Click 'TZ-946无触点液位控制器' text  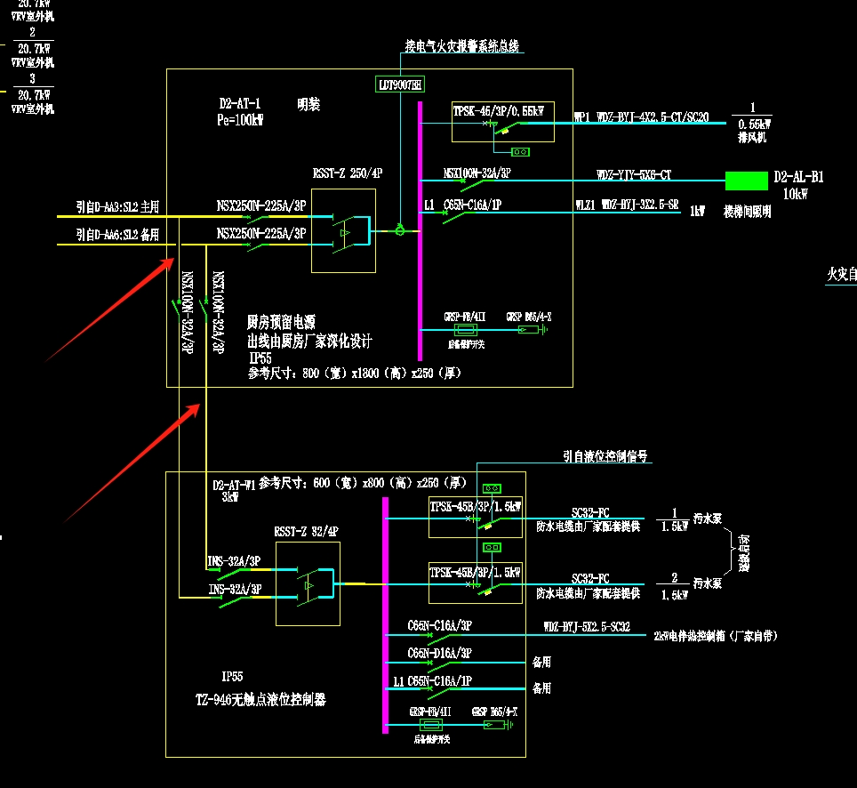(x=260, y=699)
